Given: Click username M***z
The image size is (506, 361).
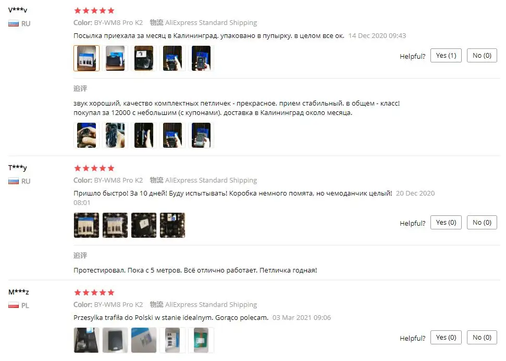Looking at the screenshot, I should coord(19,292).
